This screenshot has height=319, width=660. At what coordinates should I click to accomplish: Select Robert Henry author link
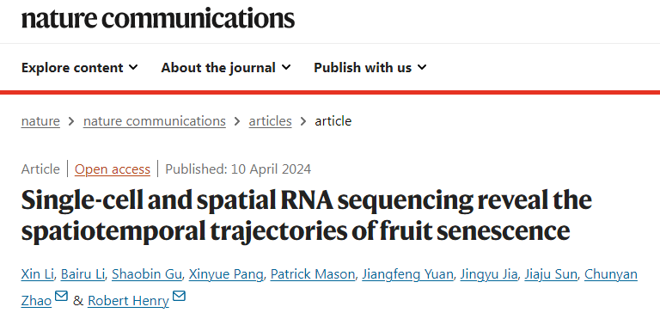[x=128, y=301]
